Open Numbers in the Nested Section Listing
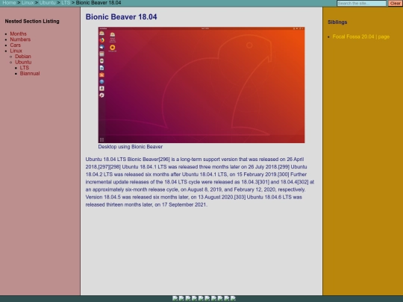The height and width of the screenshot is (302, 403). [20, 40]
